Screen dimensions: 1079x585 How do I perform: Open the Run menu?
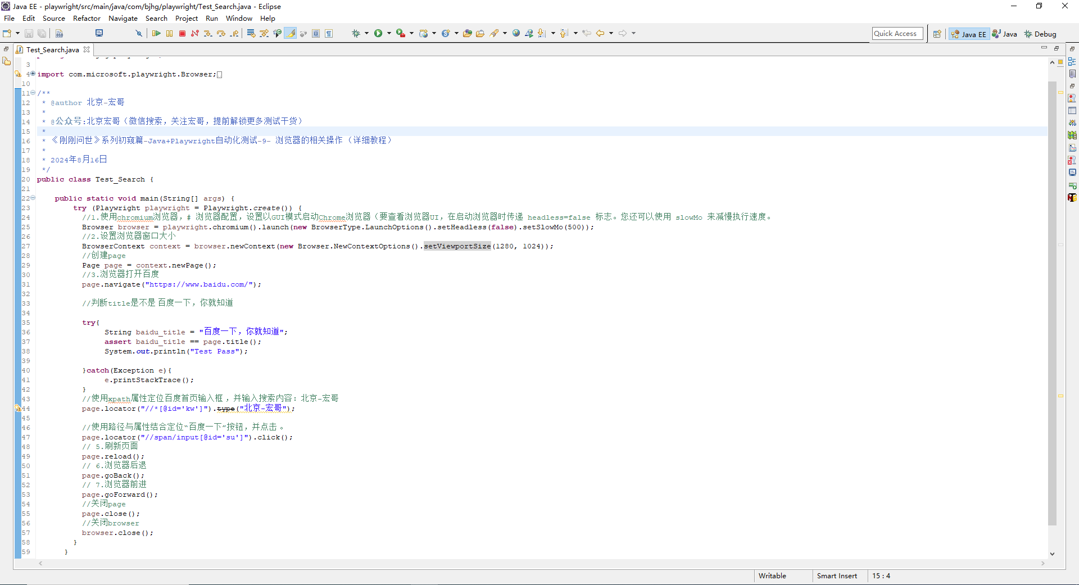pos(212,19)
